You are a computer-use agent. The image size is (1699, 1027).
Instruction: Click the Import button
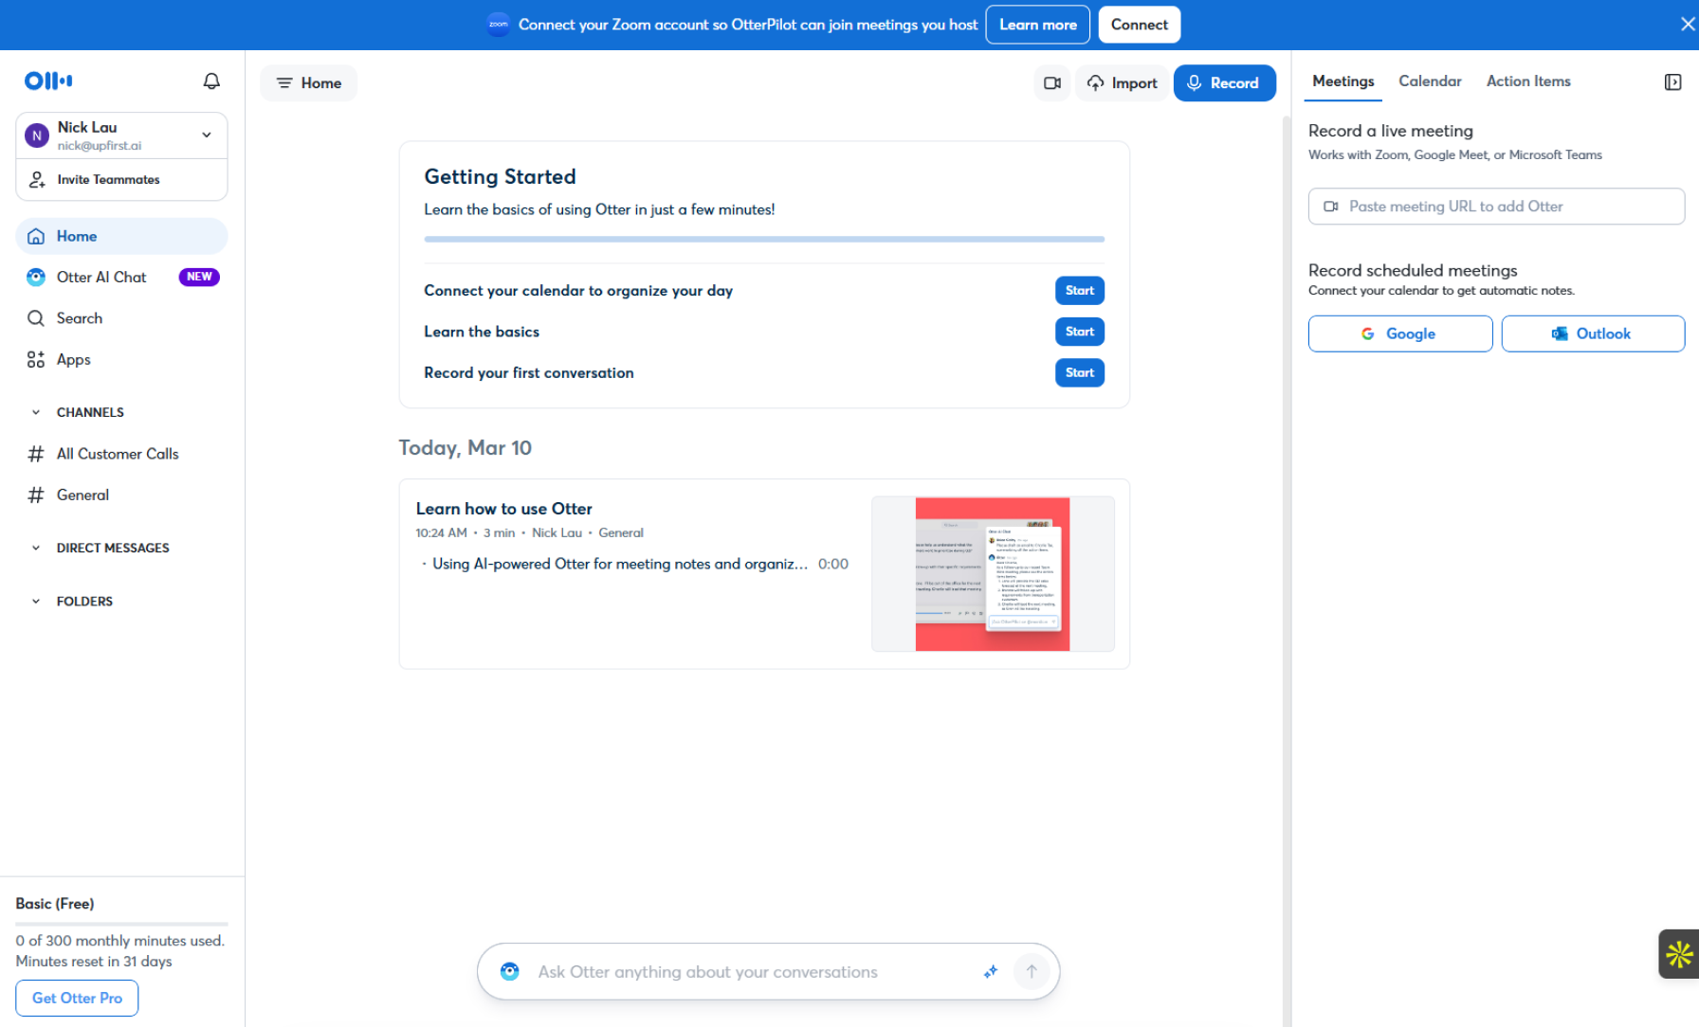point(1122,83)
